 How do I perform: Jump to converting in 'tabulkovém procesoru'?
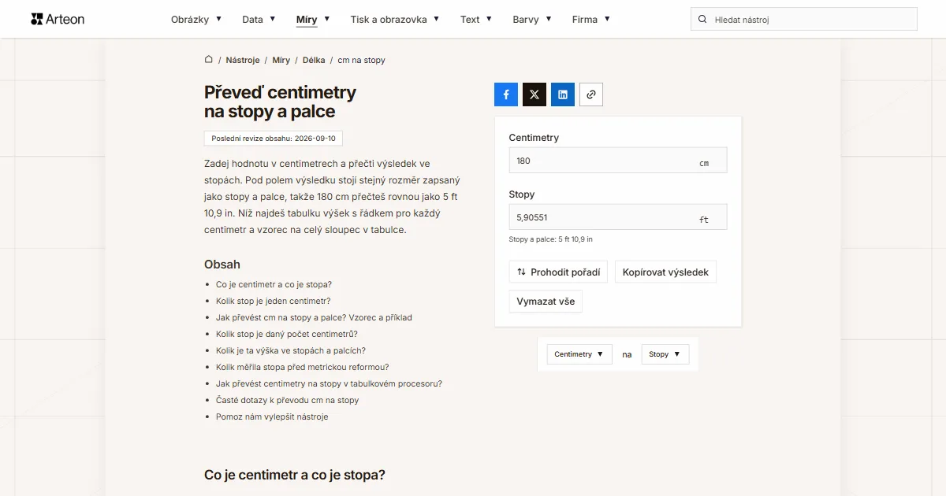(x=329, y=384)
